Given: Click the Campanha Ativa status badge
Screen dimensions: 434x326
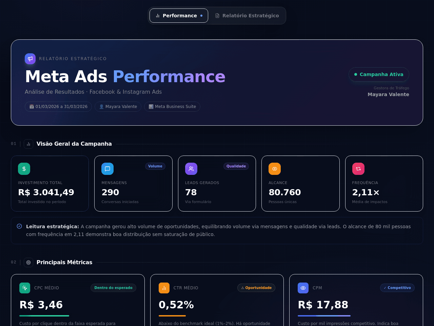Looking at the screenshot, I should coord(379,74).
